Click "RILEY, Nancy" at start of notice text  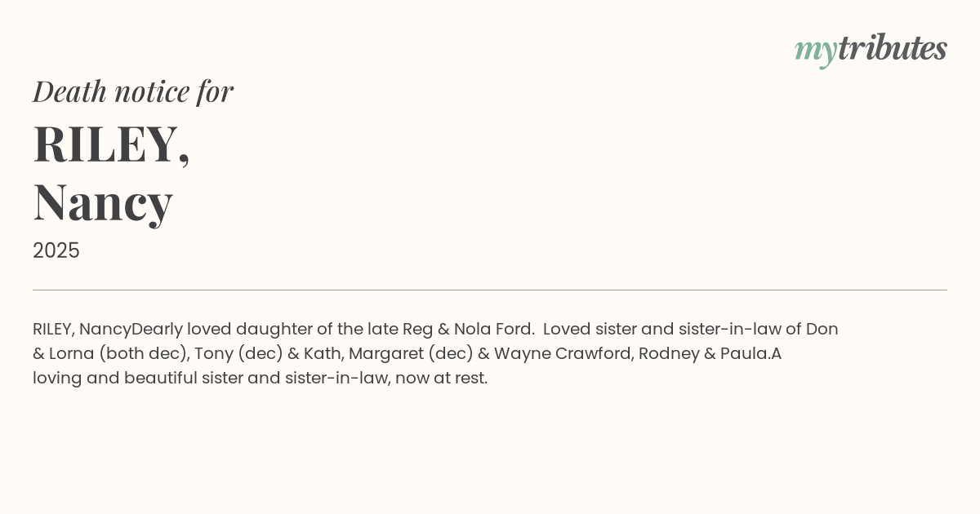pyautogui.click(x=82, y=330)
